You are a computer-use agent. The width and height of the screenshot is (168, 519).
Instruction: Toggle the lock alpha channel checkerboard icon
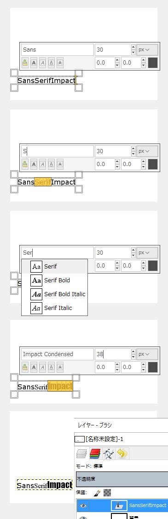[107, 493]
